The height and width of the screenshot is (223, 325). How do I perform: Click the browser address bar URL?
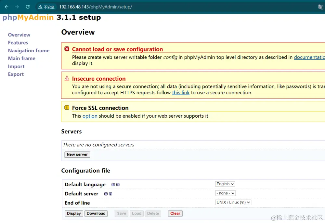(x=96, y=7)
